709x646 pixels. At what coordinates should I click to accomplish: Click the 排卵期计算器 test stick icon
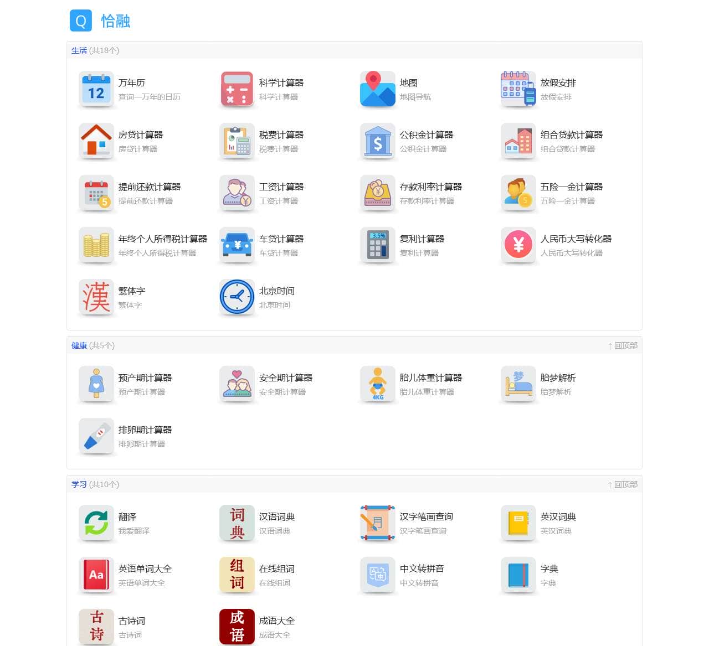[96, 436]
